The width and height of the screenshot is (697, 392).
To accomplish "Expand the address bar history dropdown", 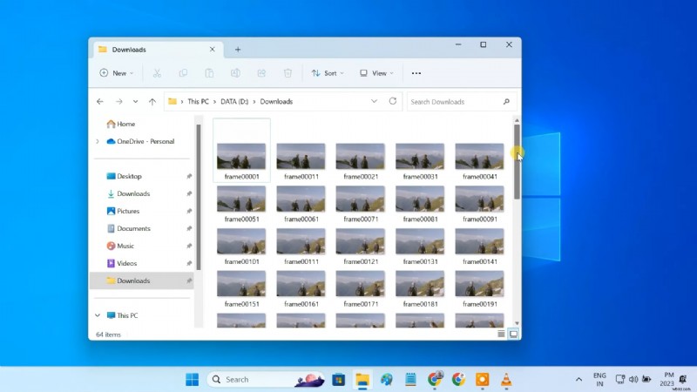I will point(375,101).
